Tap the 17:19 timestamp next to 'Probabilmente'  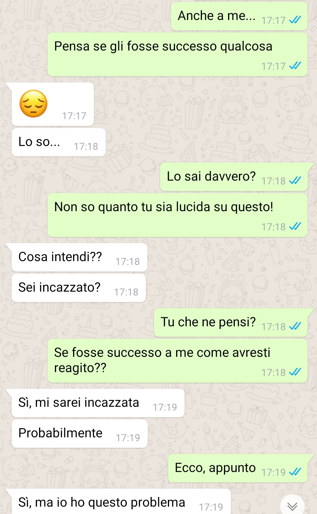(128, 438)
